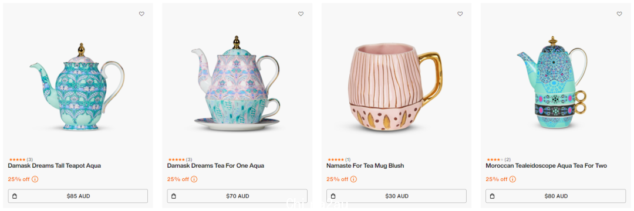Open star ratings for Moroccan Tealeidoscope teapot
Viewport: 634px width, 211px height.
pos(498,160)
